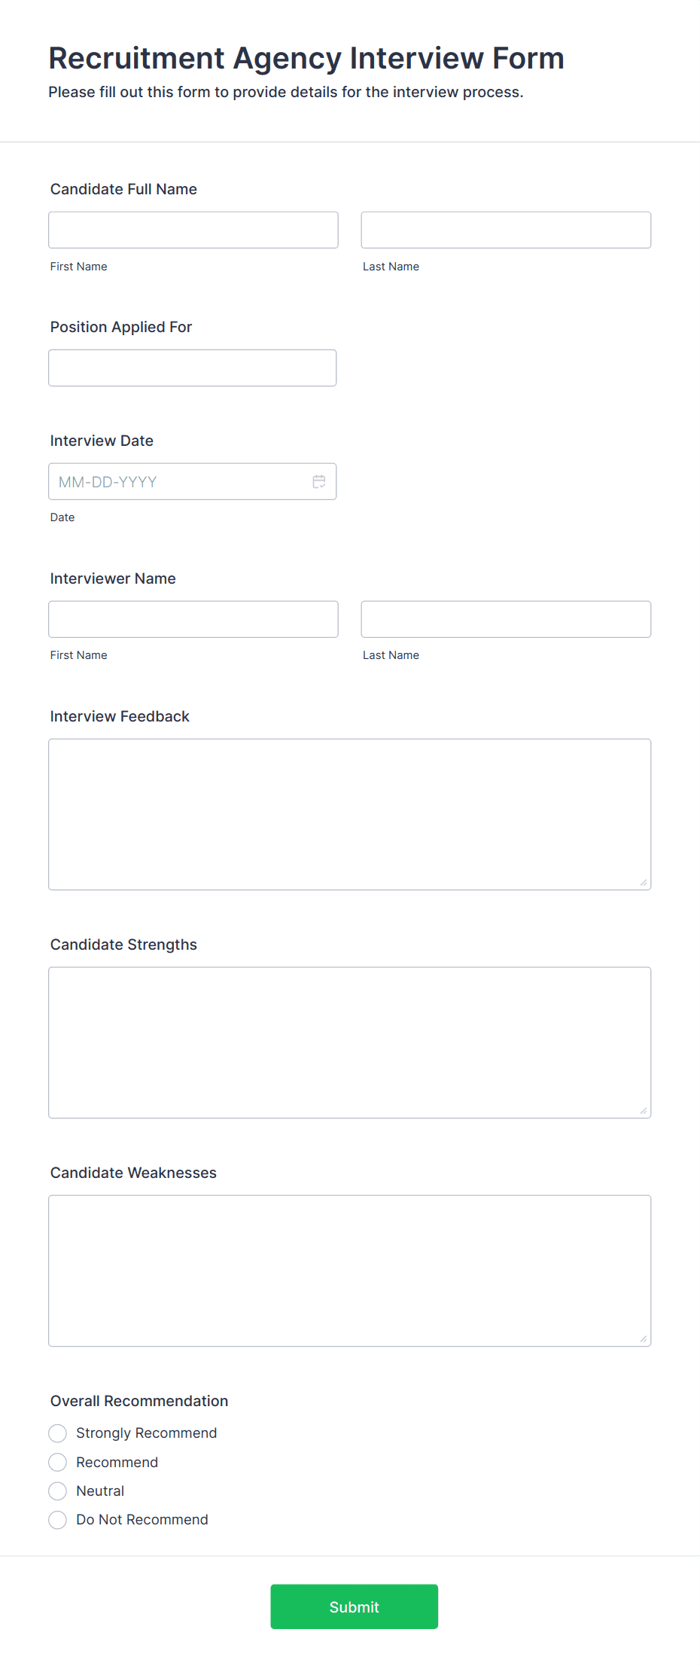Click into the Candidate Weaknesses textarea

click(x=350, y=1271)
